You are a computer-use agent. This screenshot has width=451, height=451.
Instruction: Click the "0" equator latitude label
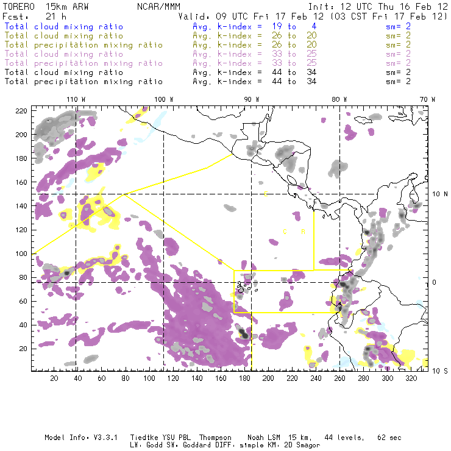[434, 282]
